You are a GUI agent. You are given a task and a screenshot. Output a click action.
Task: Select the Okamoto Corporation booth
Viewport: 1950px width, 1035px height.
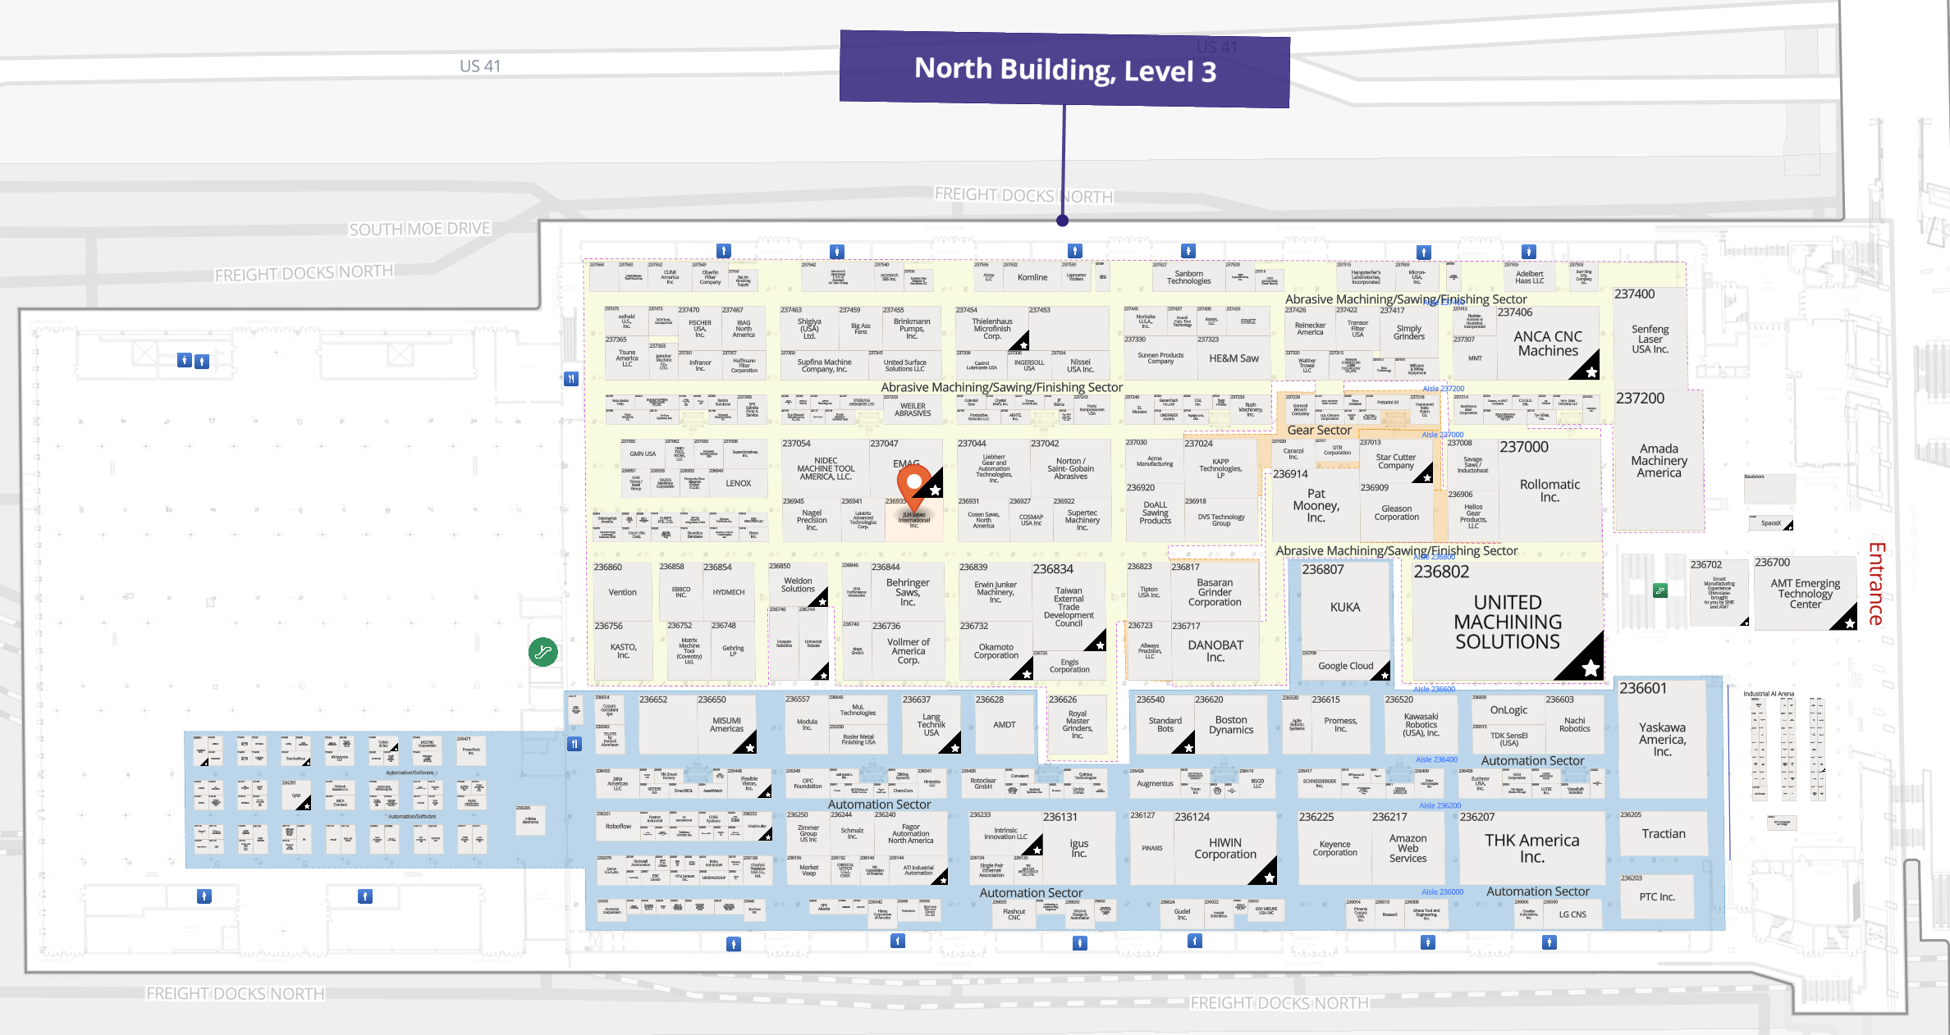(996, 651)
